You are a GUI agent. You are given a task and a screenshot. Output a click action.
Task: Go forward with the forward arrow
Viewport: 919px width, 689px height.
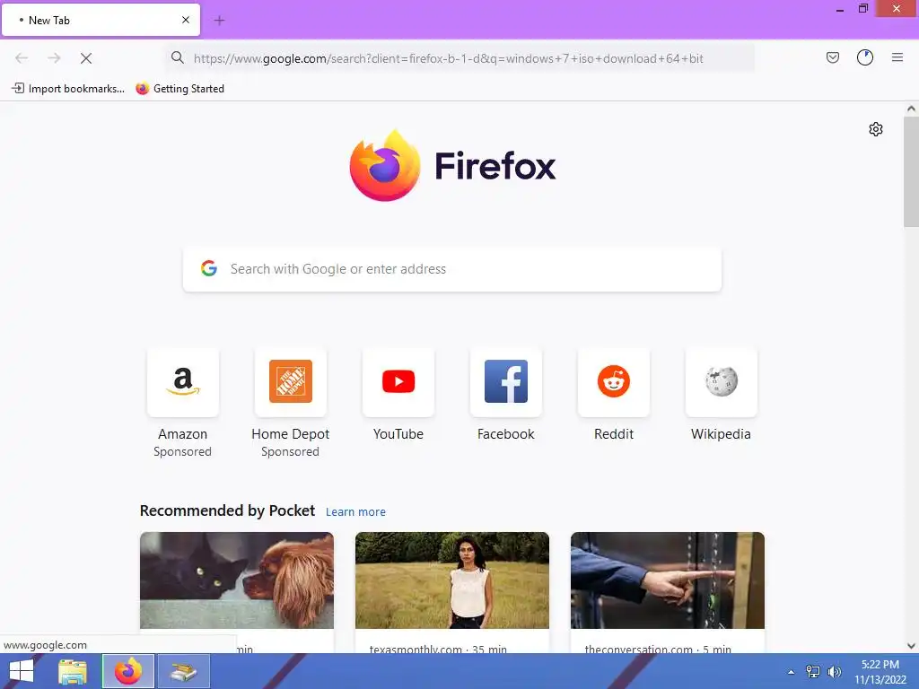54,58
